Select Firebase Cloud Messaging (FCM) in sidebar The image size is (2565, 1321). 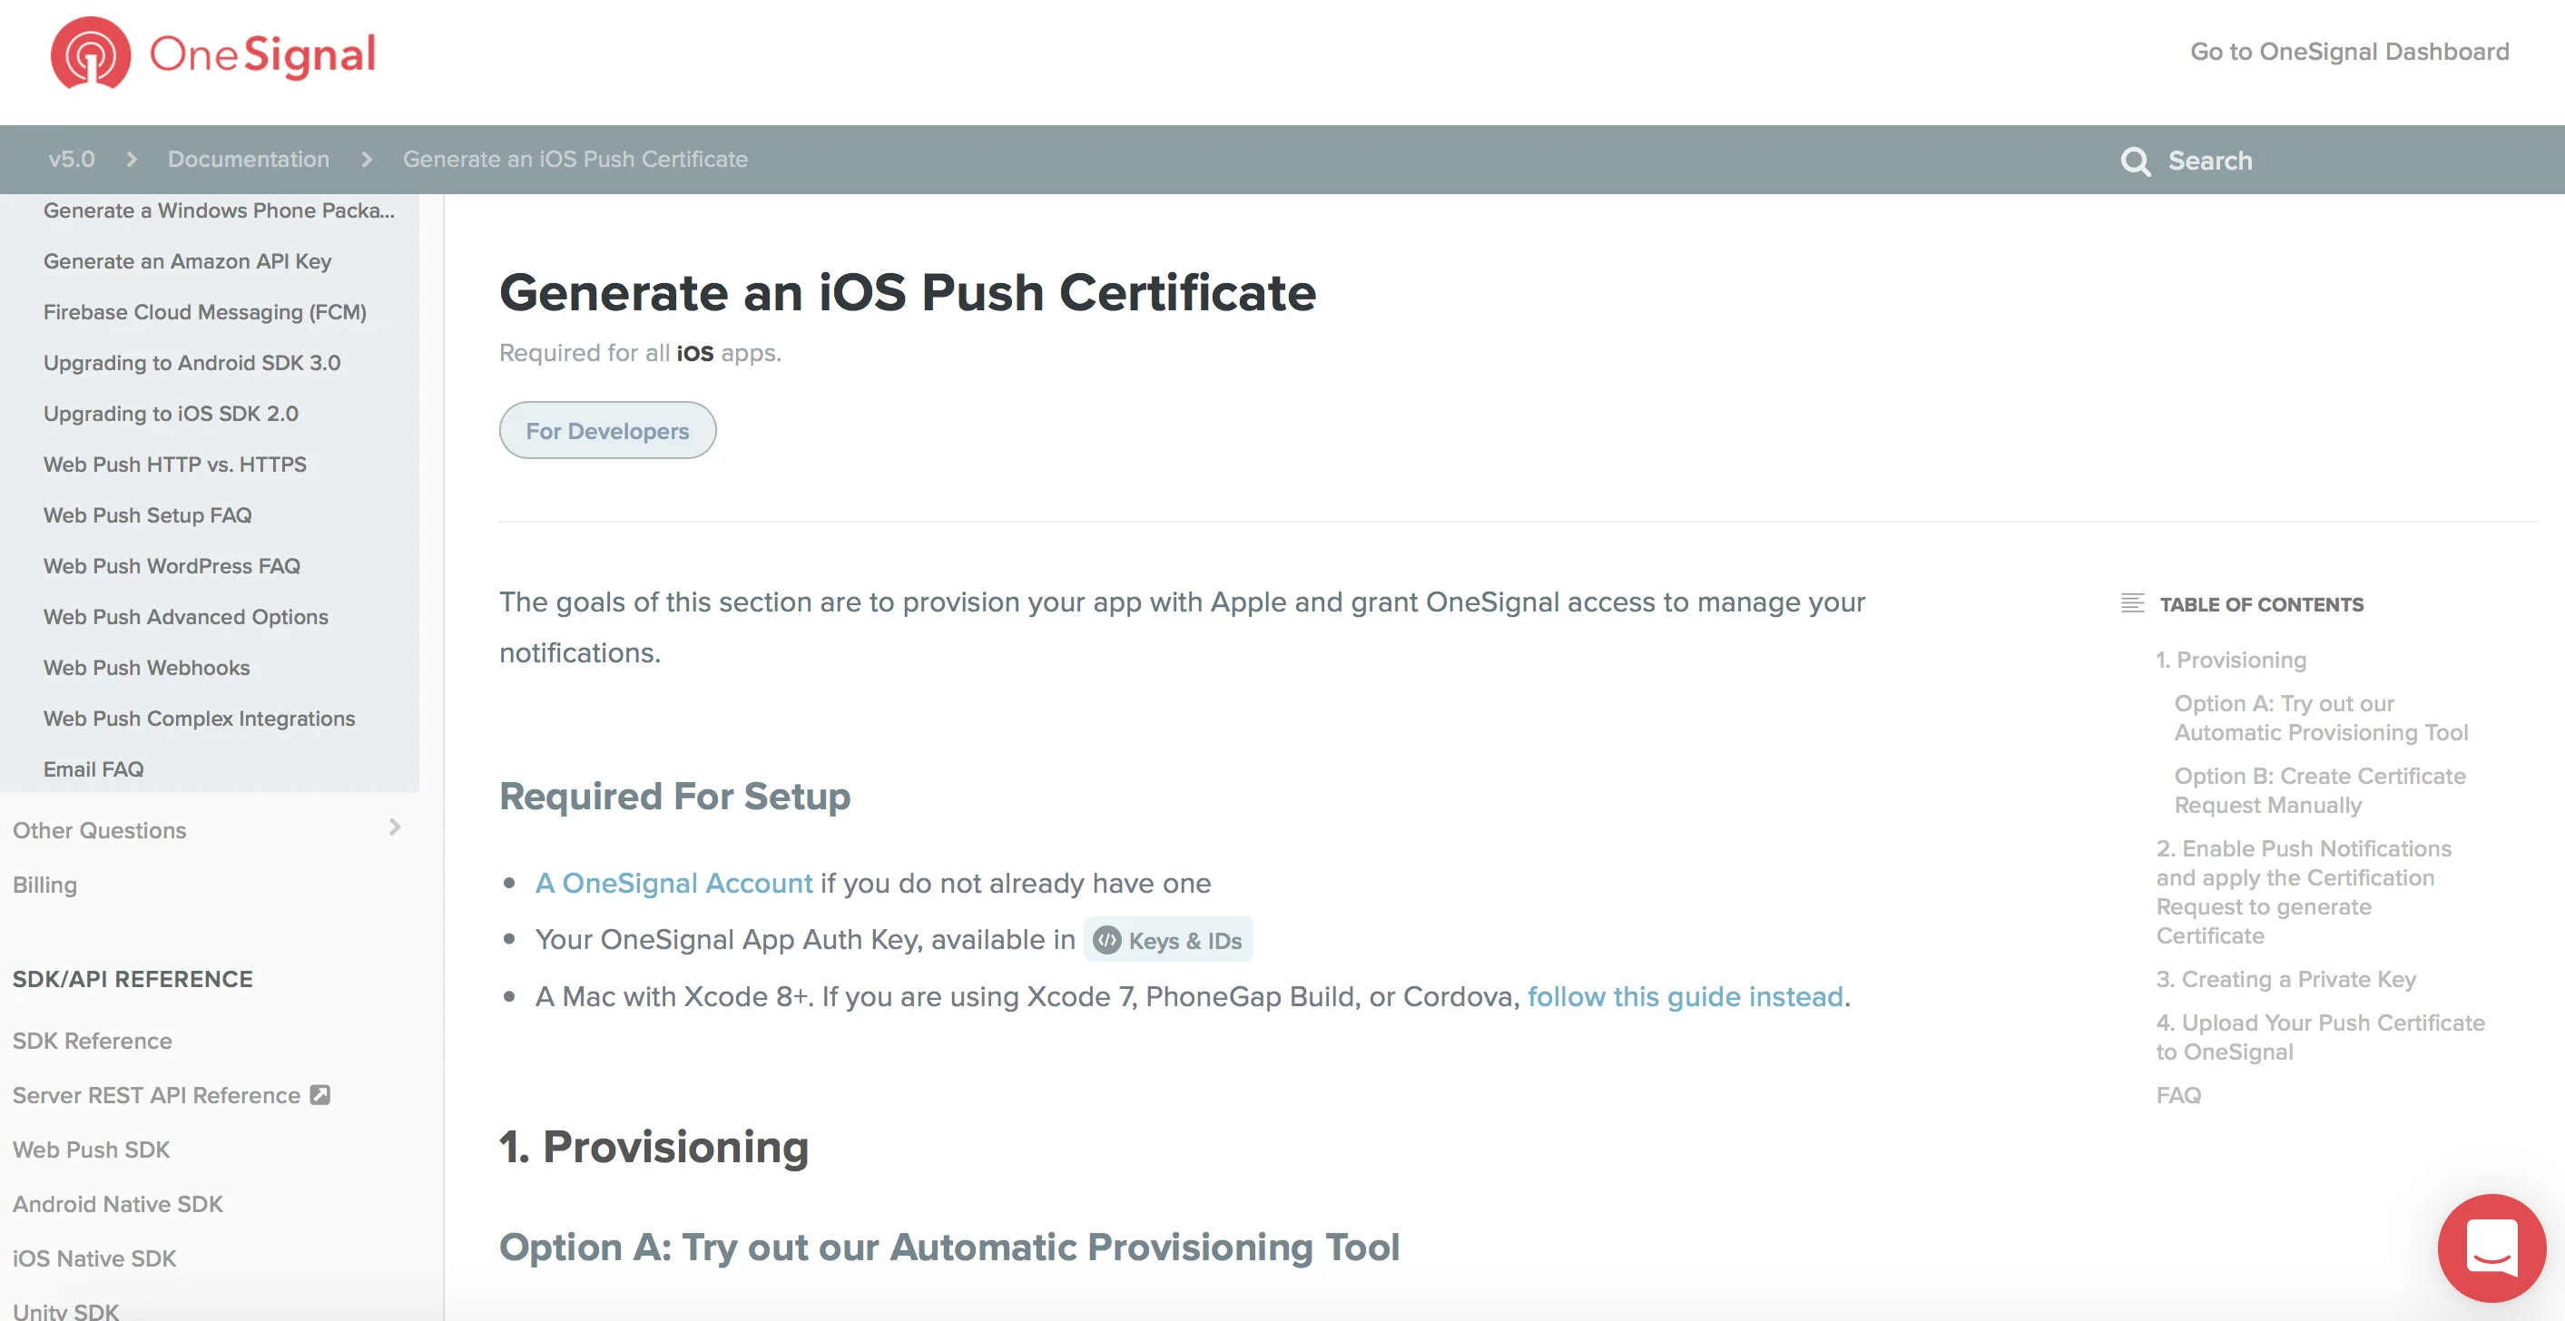(x=204, y=311)
